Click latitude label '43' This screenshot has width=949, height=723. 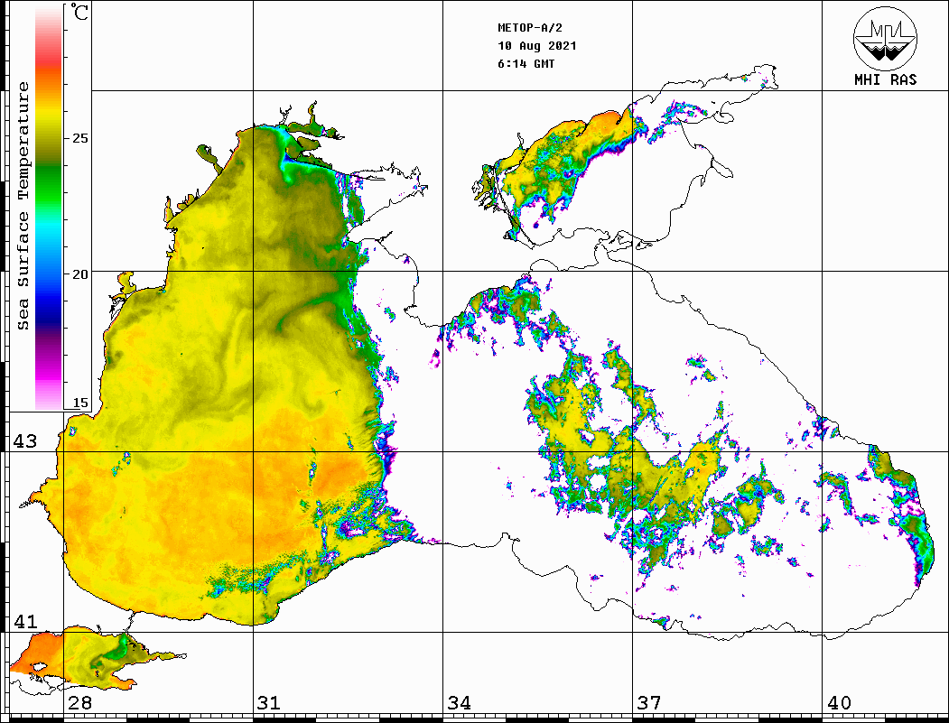click(24, 441)
